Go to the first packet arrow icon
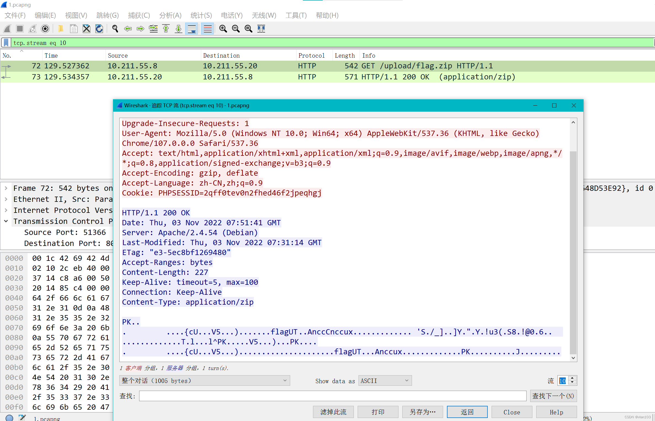 tap(166, 29)
